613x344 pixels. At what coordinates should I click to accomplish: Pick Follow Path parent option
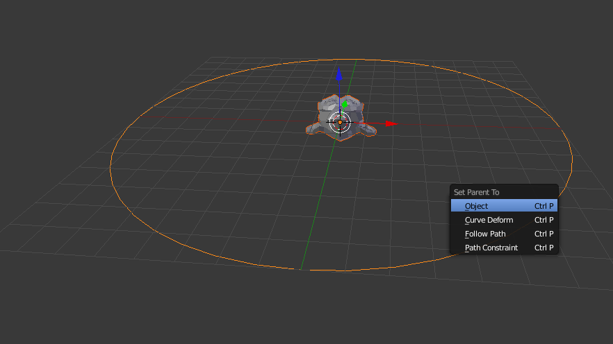point(504,234)
